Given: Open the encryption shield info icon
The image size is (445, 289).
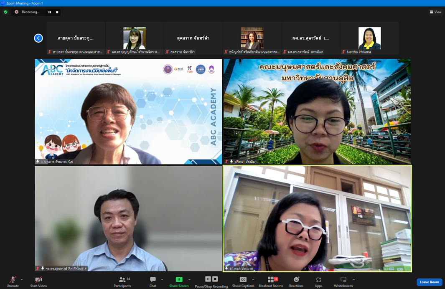Looking at the screenshot, I should [5, 12].
